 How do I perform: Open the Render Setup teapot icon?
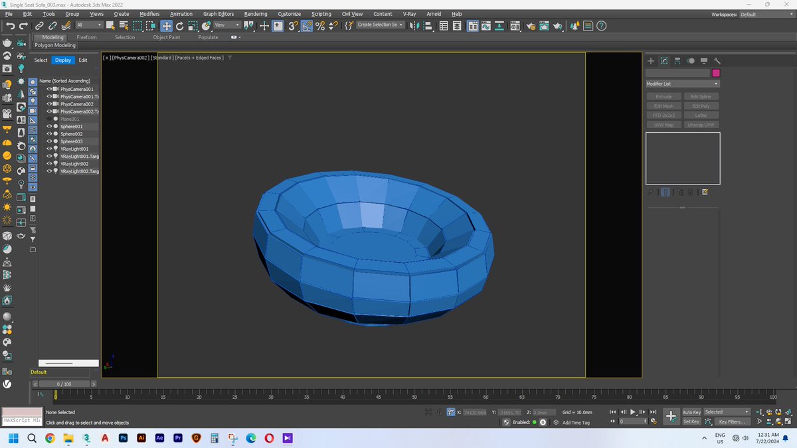coord(531,26)
